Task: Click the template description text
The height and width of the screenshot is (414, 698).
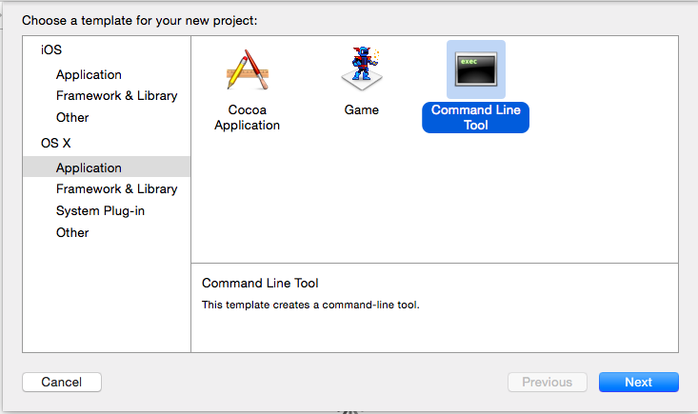Action: [x=310, y=306]
